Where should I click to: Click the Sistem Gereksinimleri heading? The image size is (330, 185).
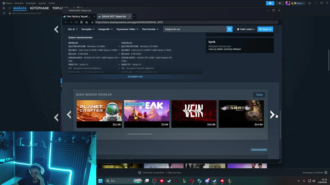click(x=80, y=38)
